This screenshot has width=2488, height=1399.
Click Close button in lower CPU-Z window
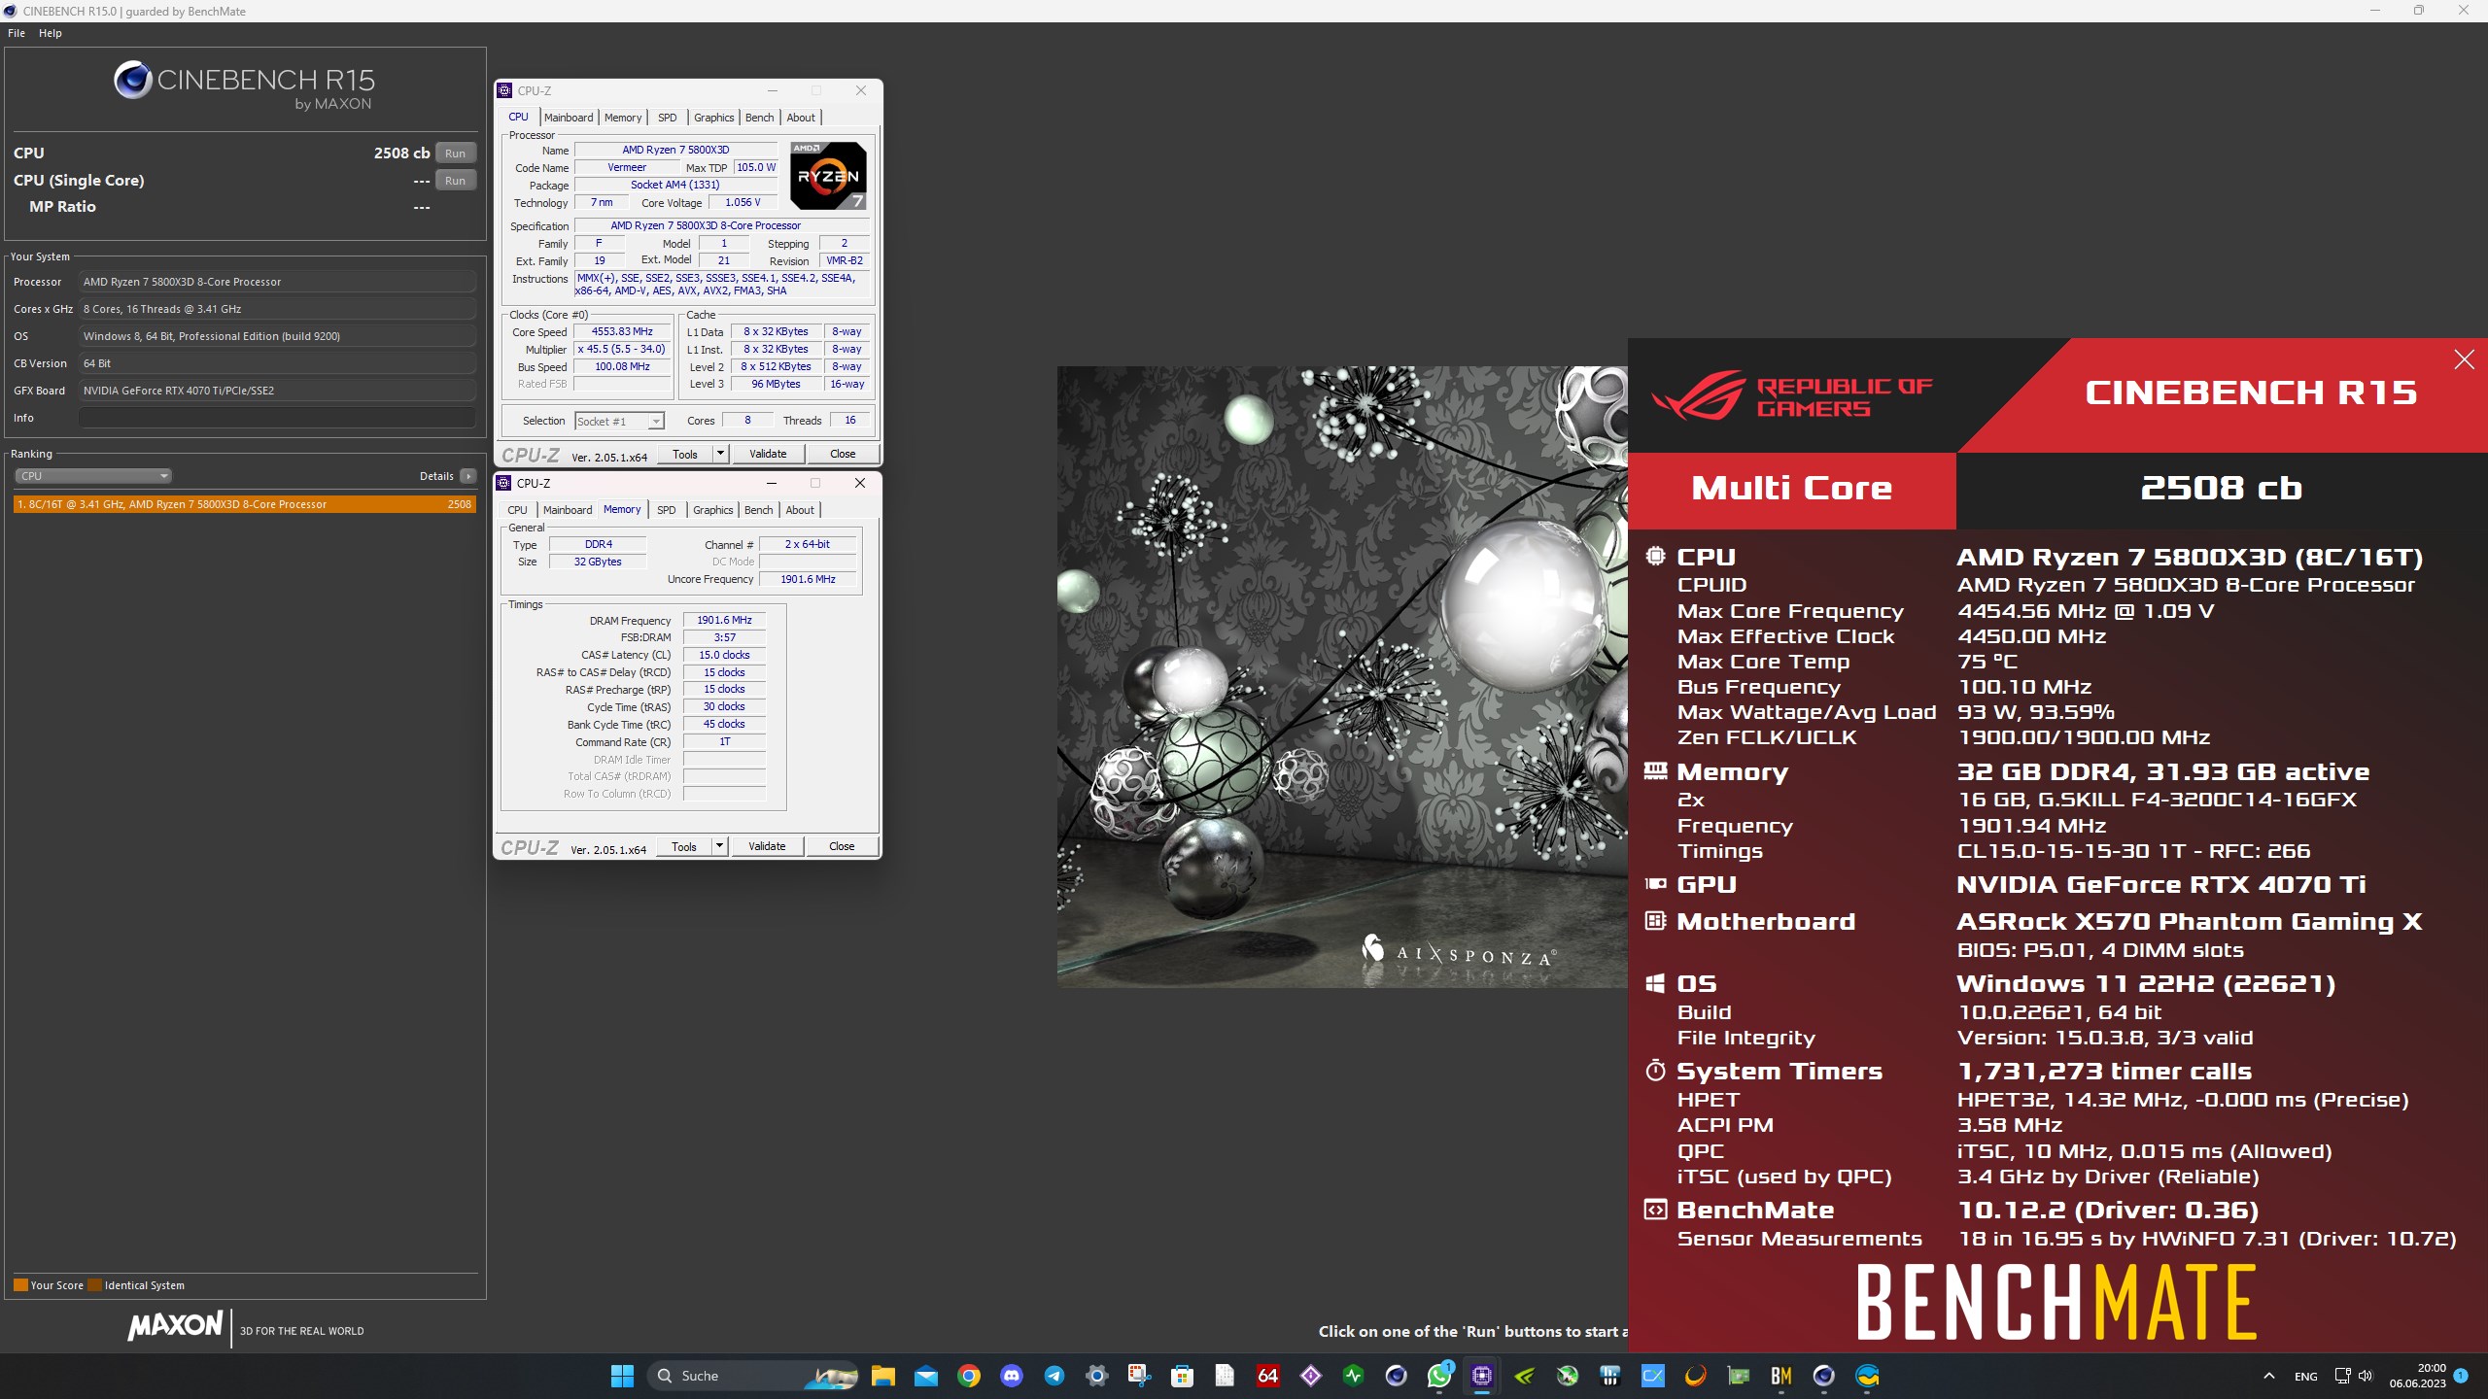pos(842,846)
